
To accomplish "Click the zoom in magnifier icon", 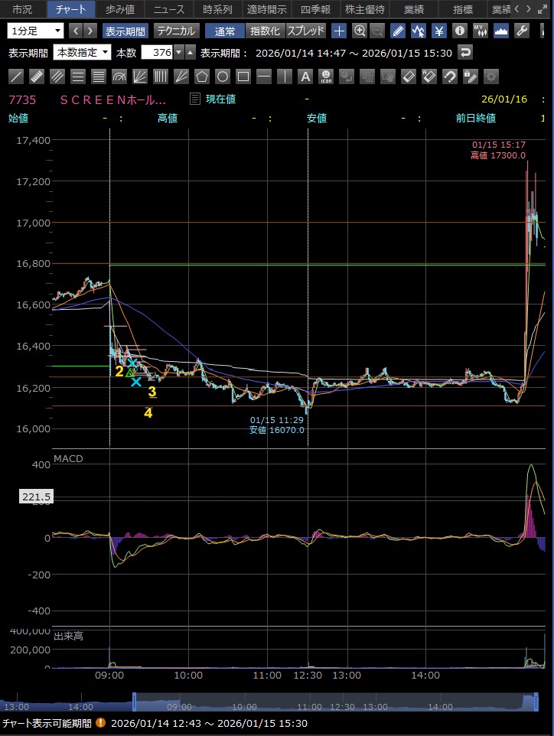I will click(x=358, y=31).
